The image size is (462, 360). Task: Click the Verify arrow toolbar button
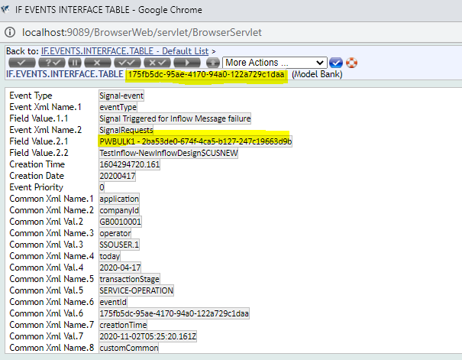pos(189,62)
